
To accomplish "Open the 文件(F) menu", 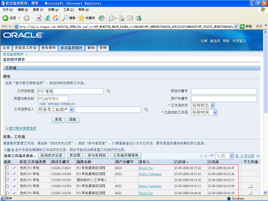I will tap(8, 10).
